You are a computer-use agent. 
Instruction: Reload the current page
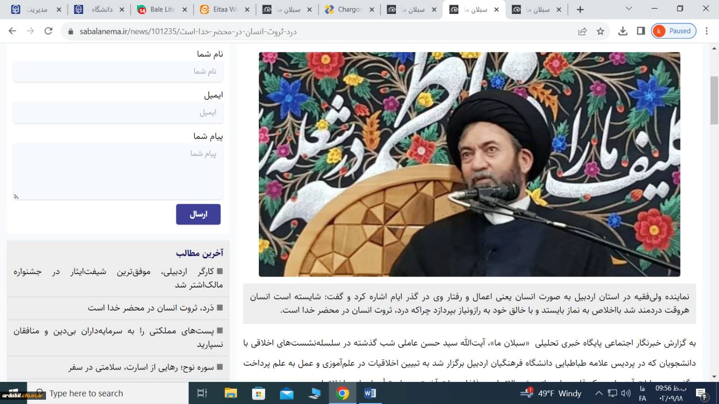(48, 31)
